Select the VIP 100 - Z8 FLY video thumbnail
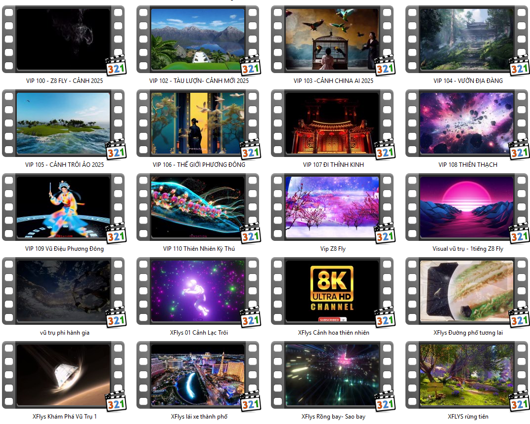This screenshot has width=530, height=424. [x=63, y=39]
